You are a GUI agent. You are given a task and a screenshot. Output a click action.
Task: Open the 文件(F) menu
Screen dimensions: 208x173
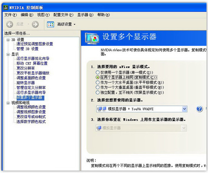(x=11, y=15)
